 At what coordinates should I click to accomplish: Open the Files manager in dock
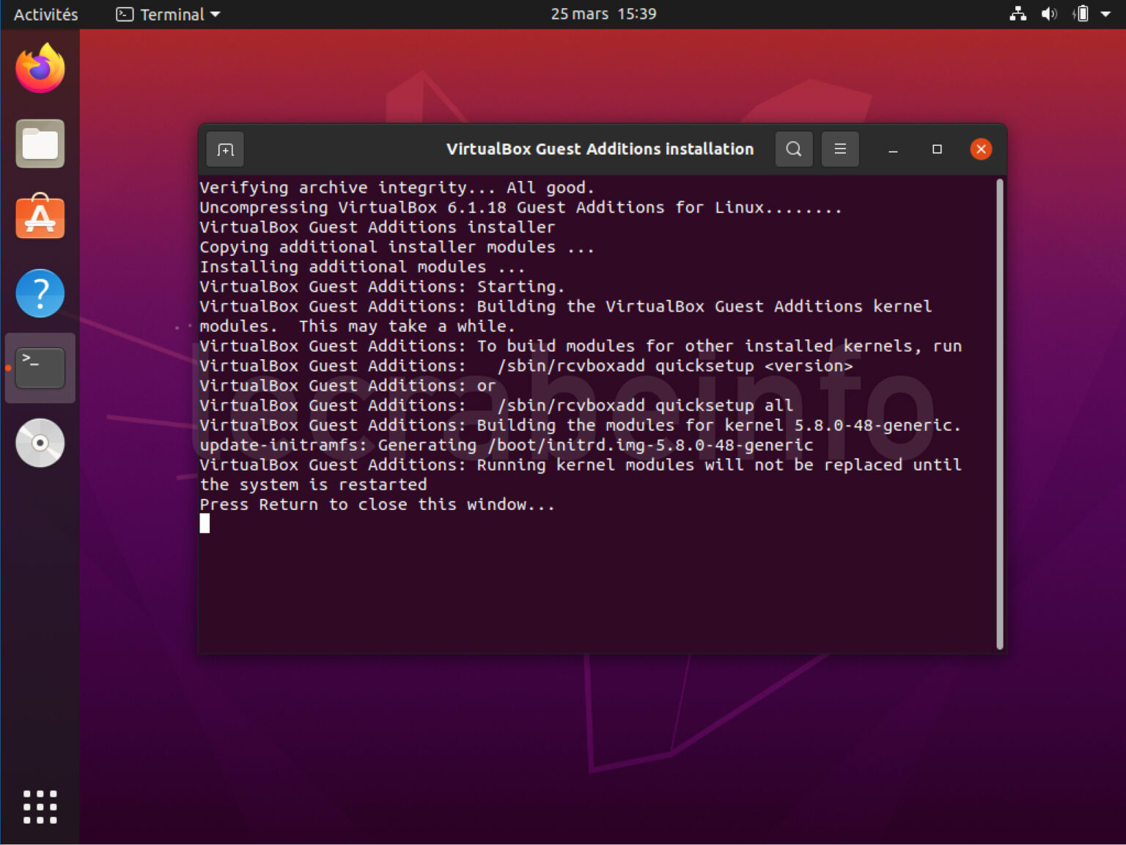pyautogui.click(x=40, y=144)
